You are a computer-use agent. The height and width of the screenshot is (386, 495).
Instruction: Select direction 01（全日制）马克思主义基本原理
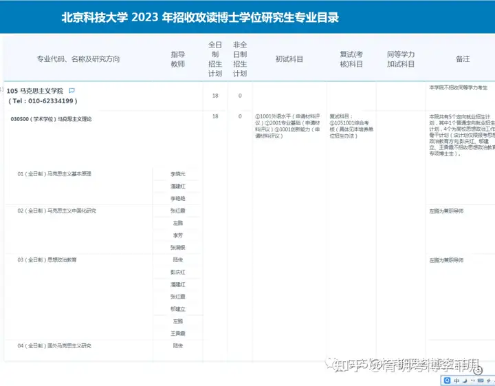tap(54, 174)
